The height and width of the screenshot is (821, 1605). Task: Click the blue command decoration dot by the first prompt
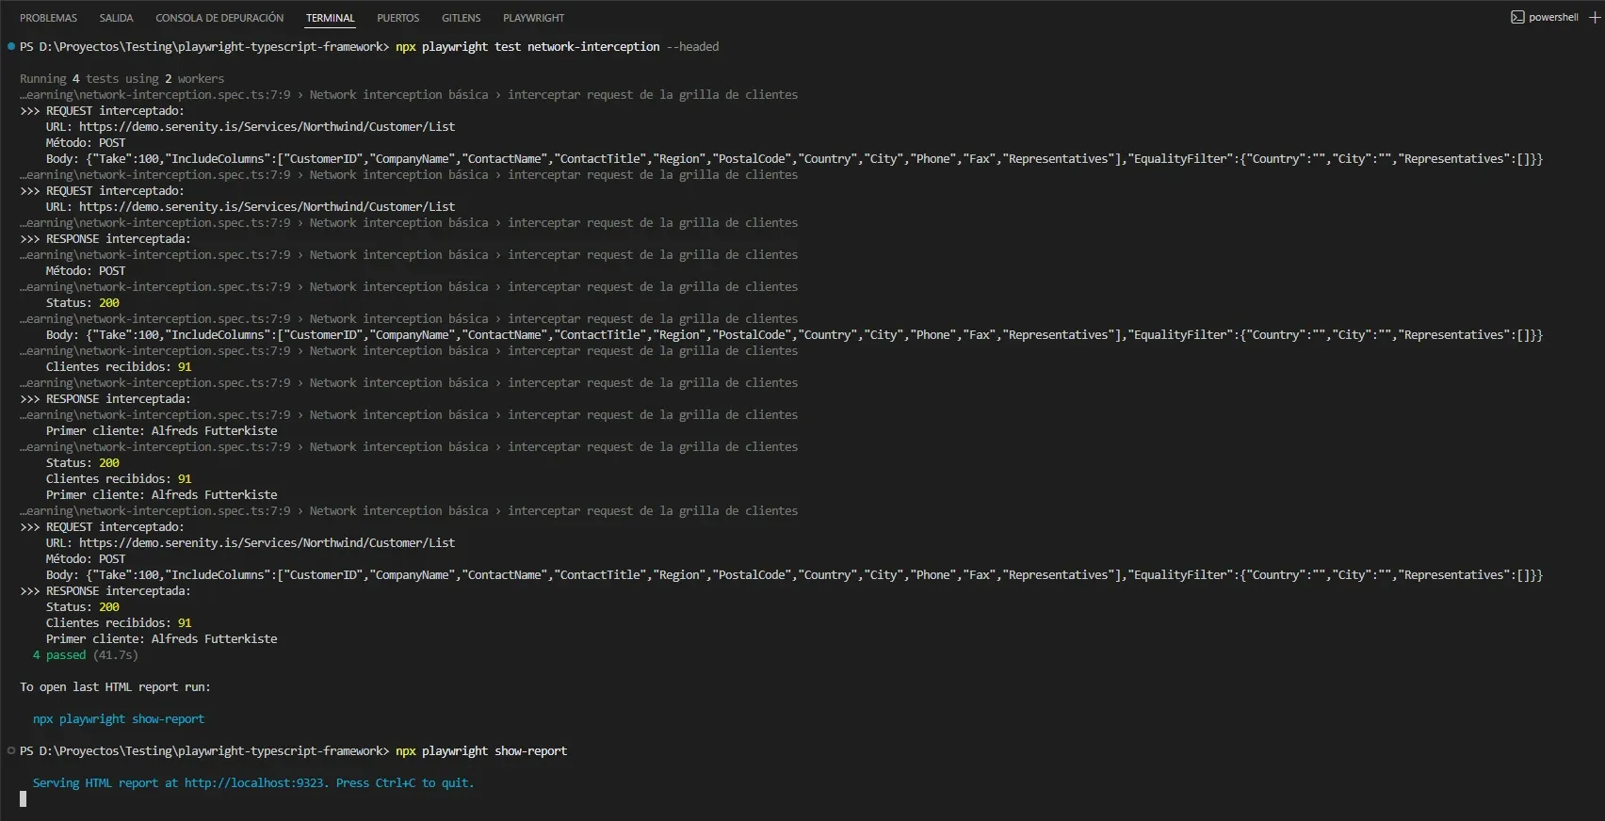(x=11, y=46)
